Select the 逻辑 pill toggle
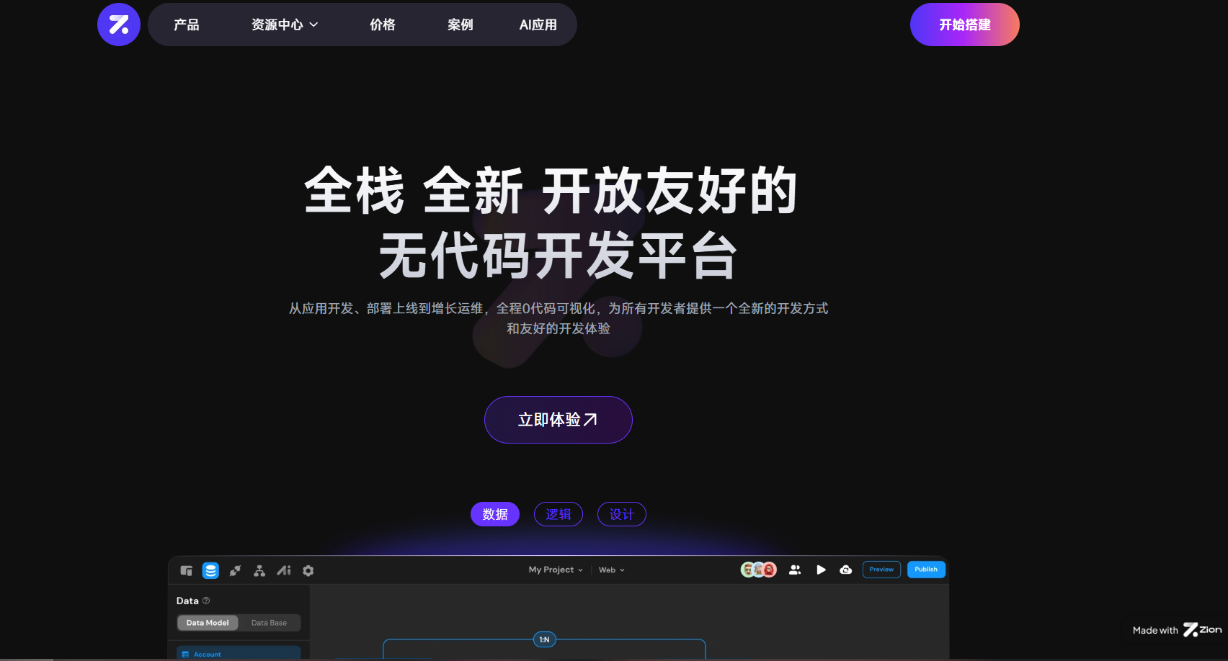 (558, 514)
